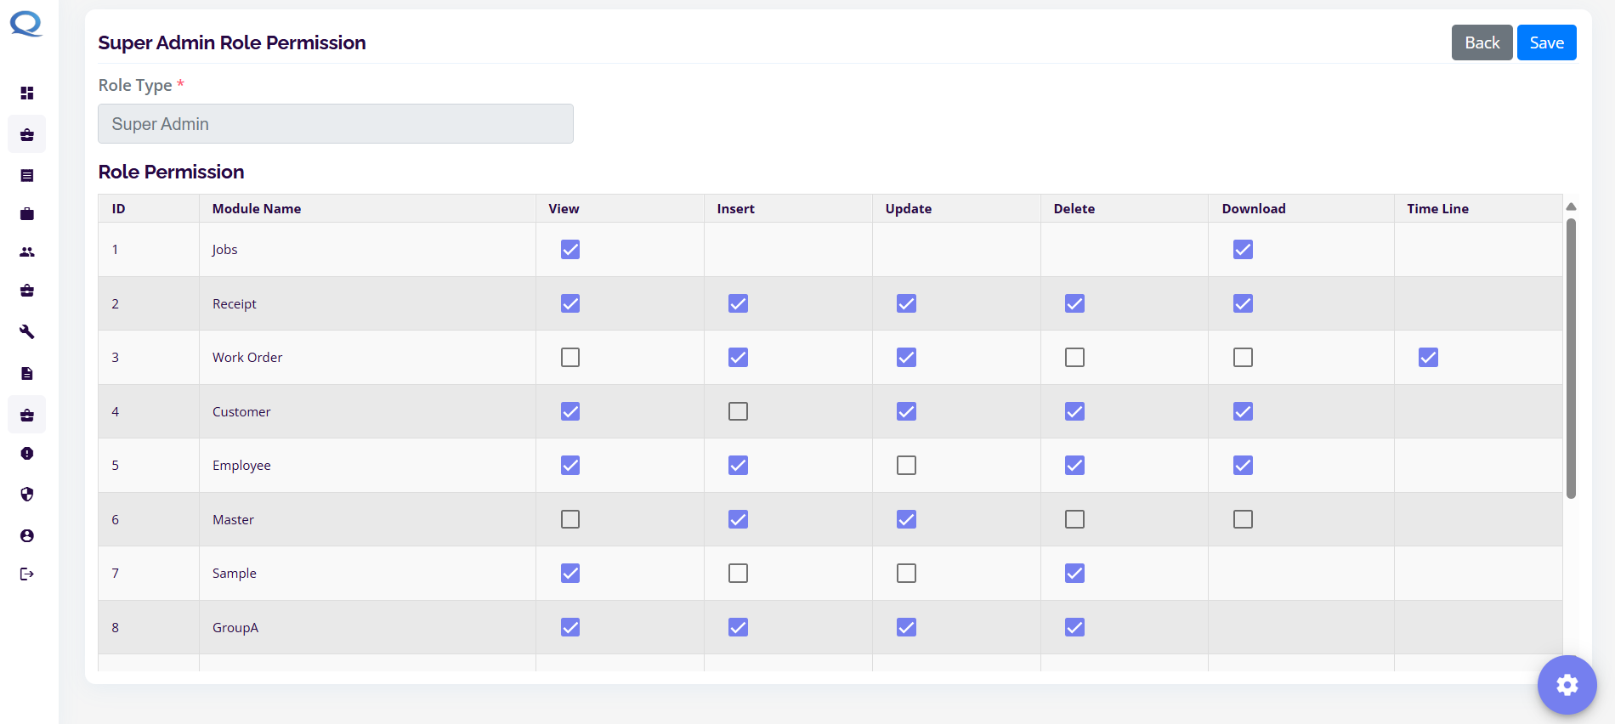Click the company logo at top left

26,24
